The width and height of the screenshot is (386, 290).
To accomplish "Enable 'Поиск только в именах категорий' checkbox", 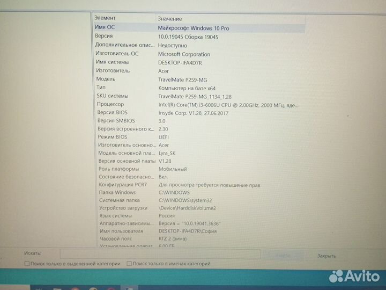I will [129, 264].
